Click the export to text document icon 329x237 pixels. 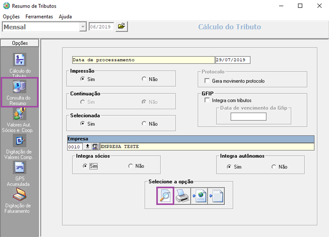(x=216, y=196)
